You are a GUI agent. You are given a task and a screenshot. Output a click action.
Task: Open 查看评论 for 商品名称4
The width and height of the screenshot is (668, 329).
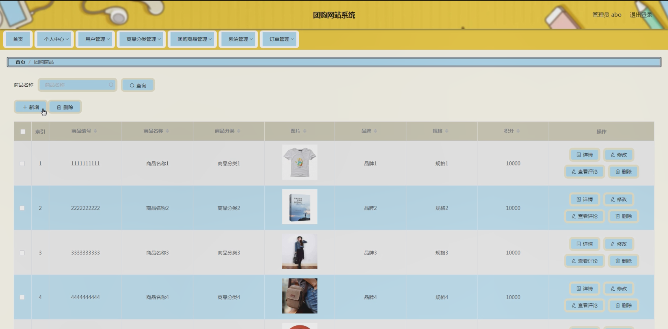tap(584, 305)
